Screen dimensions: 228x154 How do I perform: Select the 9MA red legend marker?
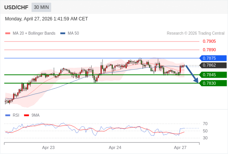pyautogui.click(x=26, y=115)
